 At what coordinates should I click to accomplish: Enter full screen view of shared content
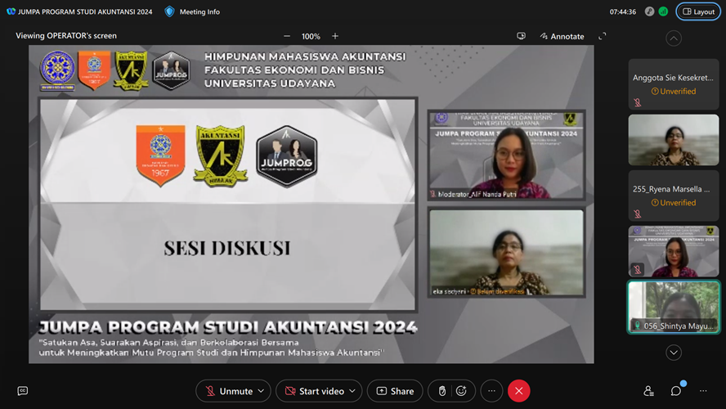[x=602, y=36]
